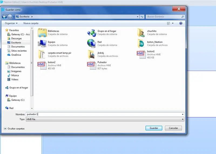Click the search magnifier icon
216x154 pixels.
tap(183, 17)
